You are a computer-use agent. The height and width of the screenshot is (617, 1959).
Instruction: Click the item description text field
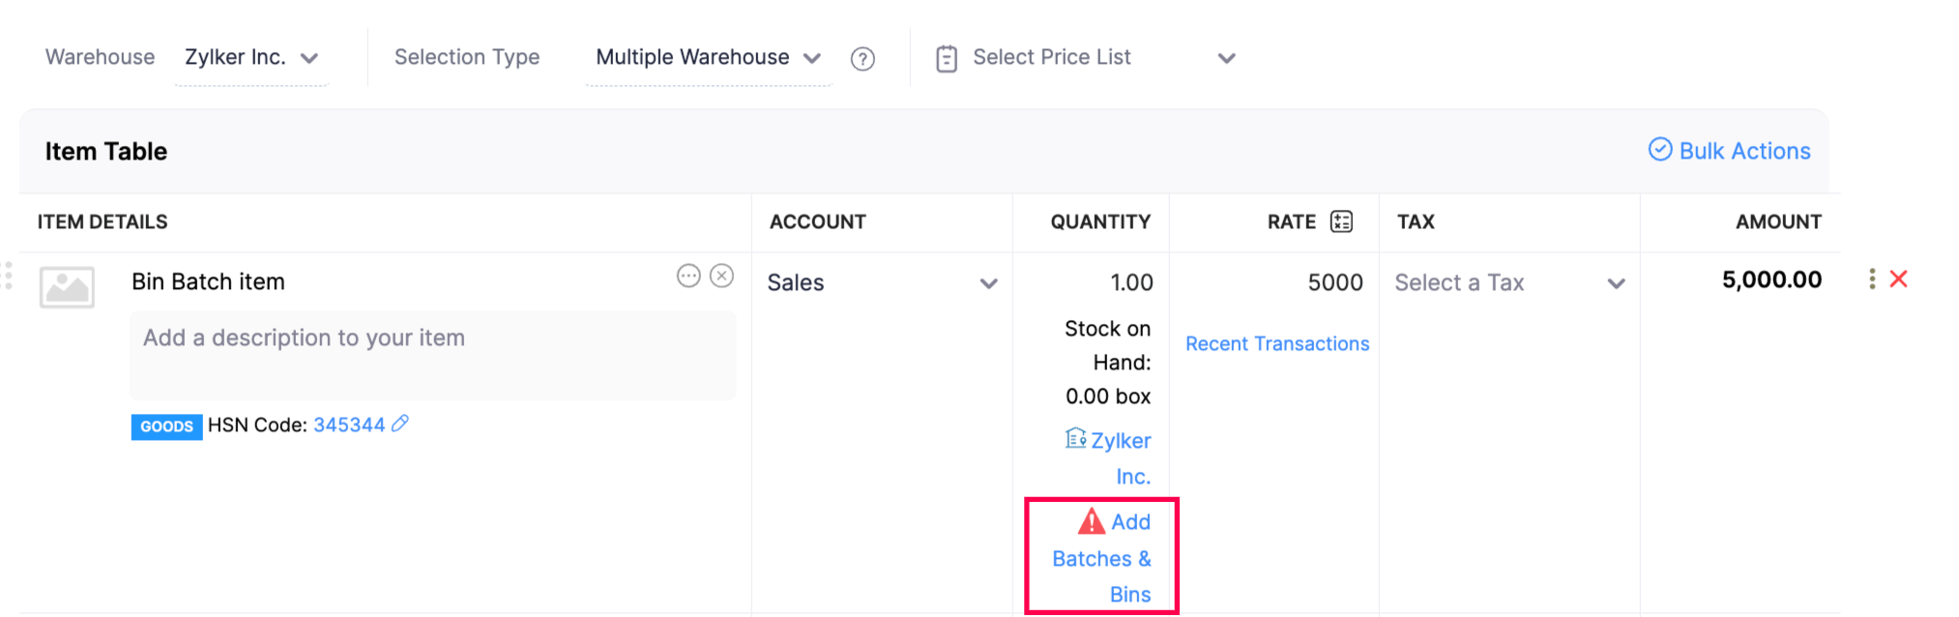[432, 355]
